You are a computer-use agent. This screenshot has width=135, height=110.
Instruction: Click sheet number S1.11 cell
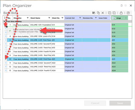click(x=58, y=25)
